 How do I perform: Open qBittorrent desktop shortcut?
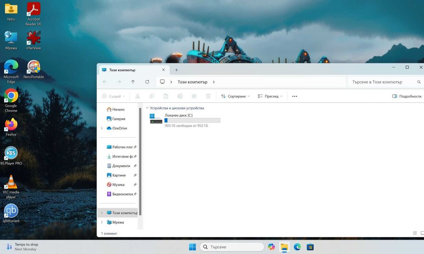[x=11, y=213]
